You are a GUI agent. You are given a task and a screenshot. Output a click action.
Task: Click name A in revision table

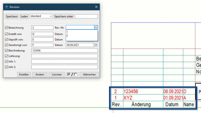[x=184, y=98]
